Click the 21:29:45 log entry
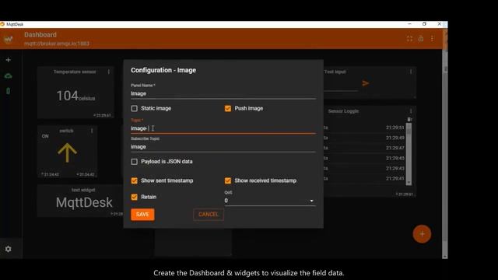This screenshot has width=498, height=280. click(x=395, y=158)
